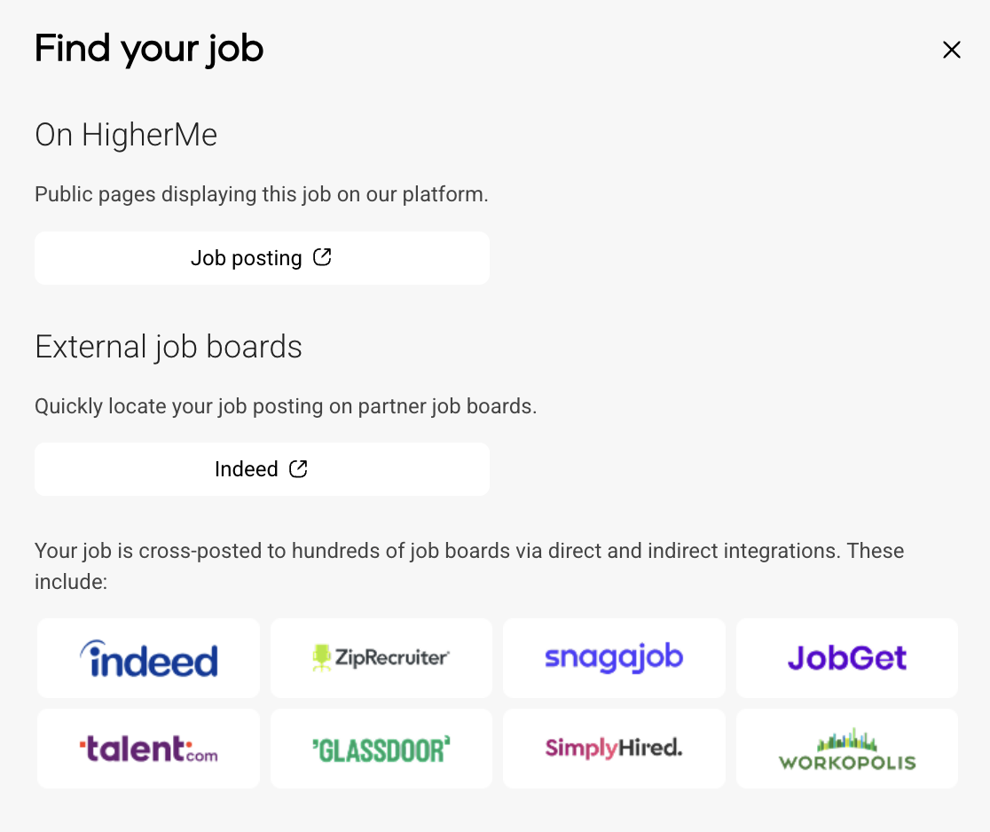
Task: Choose the JobGet logo tile
Action: pos(847,658)
